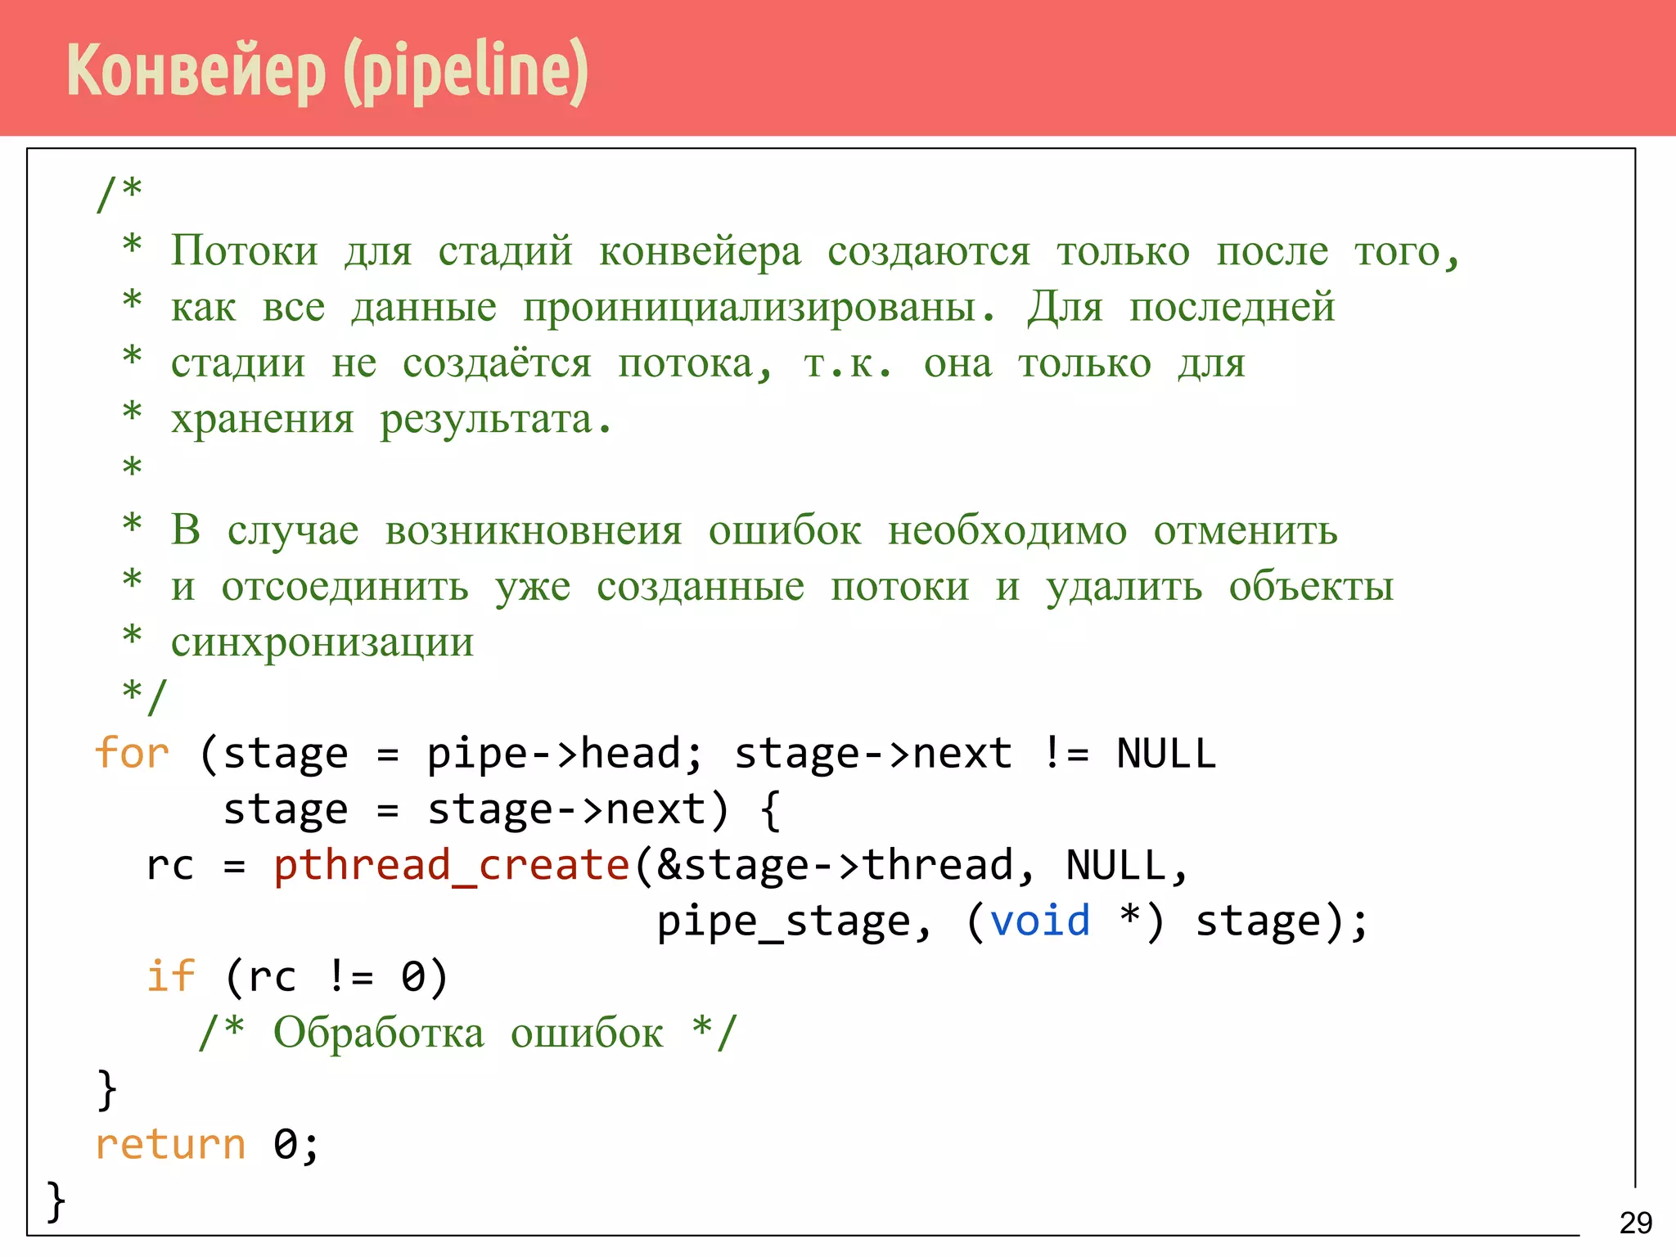This screenshot has height=1257, width=1676.
Task: Click the opening comment marker "/*"
Action: [119, 195]
